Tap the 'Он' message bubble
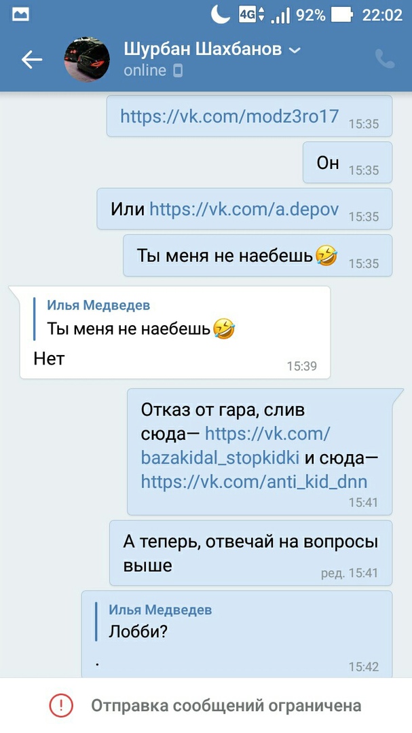Image resolution: width=412 pixels, height=733 pixels. [x=348, y=163]
